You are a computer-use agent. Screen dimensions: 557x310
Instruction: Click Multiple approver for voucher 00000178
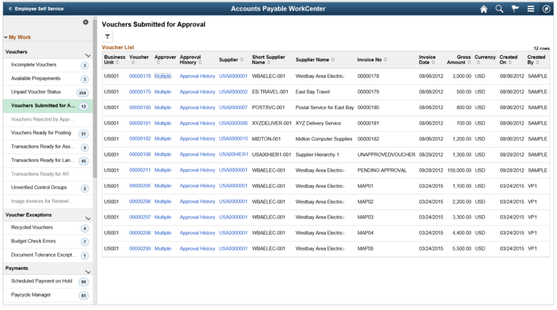pyautogui.click(x=163, y=76)
